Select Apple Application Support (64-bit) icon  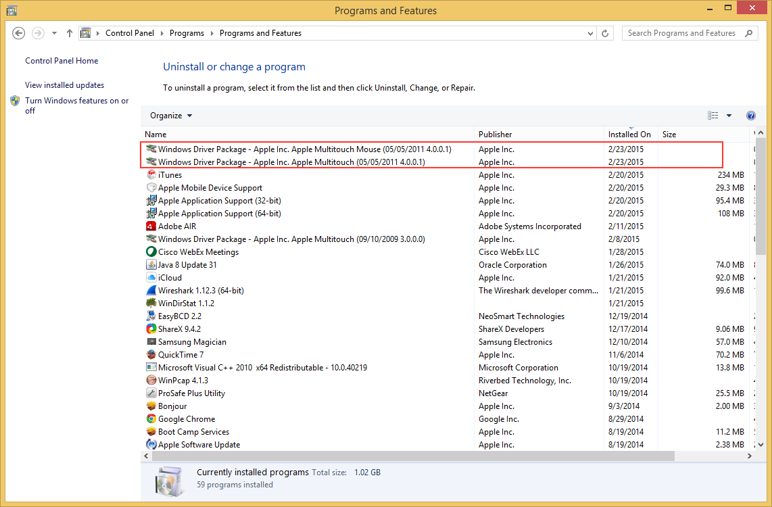151,213
